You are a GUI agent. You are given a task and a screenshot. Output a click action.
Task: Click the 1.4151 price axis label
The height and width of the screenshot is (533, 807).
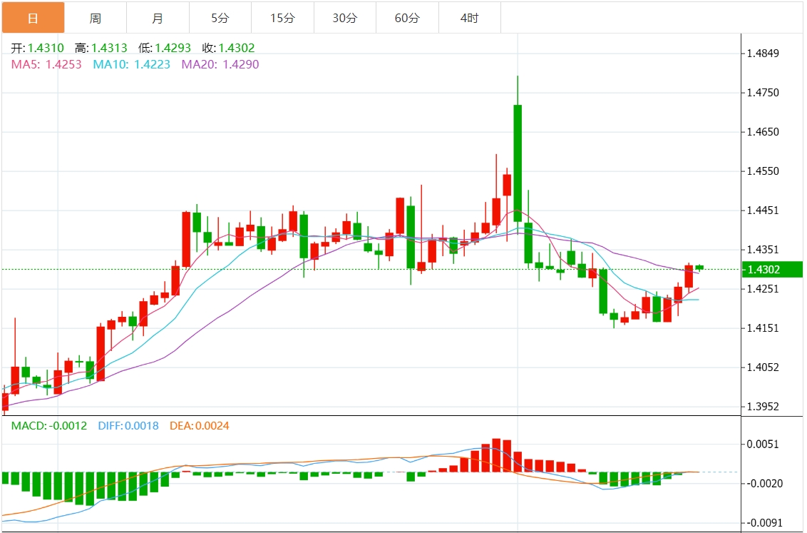(x=764, y=328)
